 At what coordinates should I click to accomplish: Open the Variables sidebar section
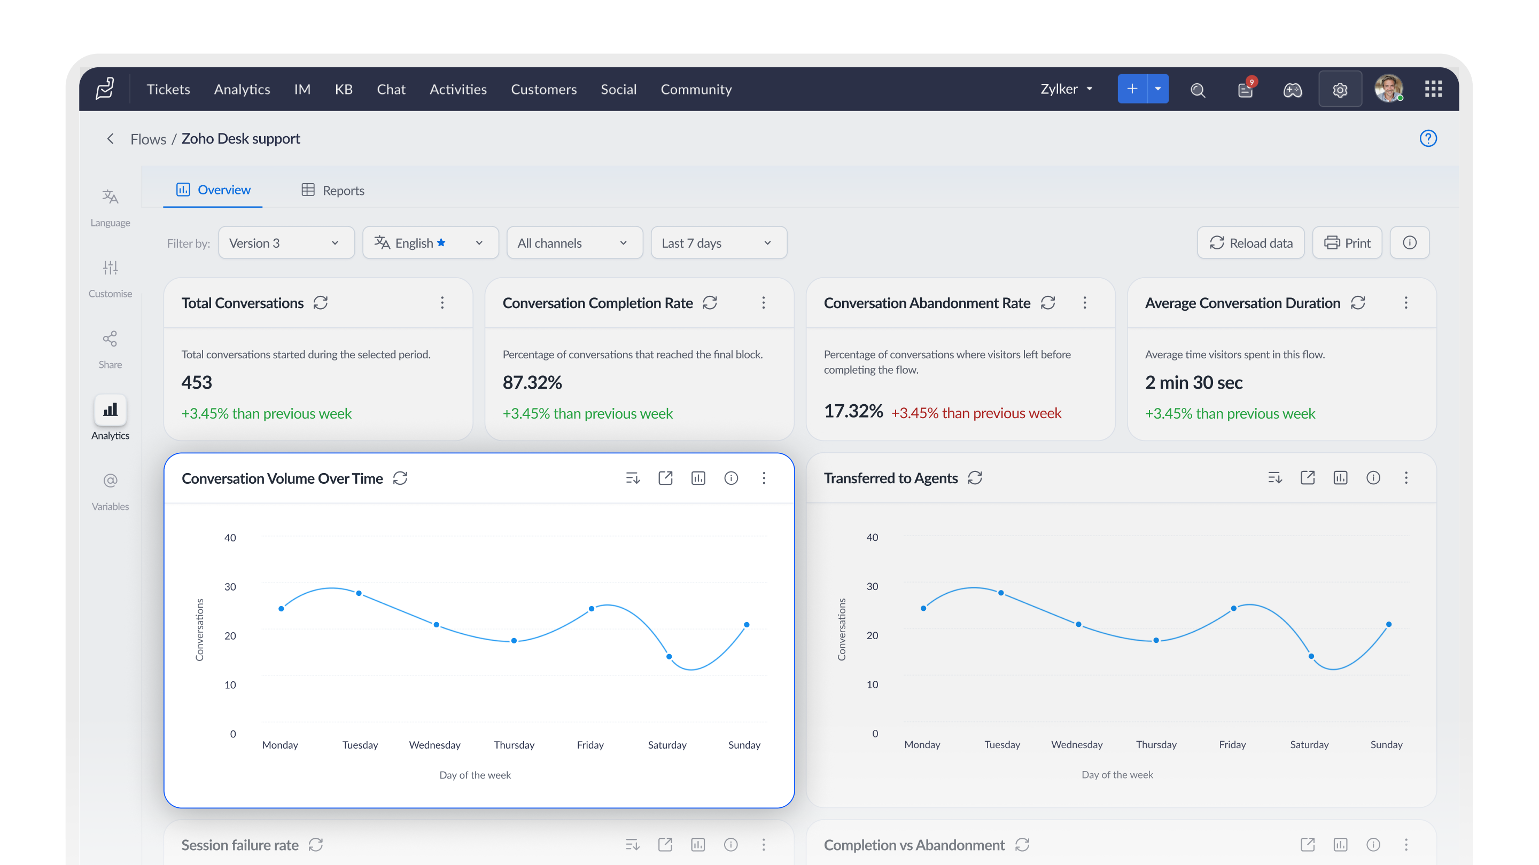(x=110, y=492)
